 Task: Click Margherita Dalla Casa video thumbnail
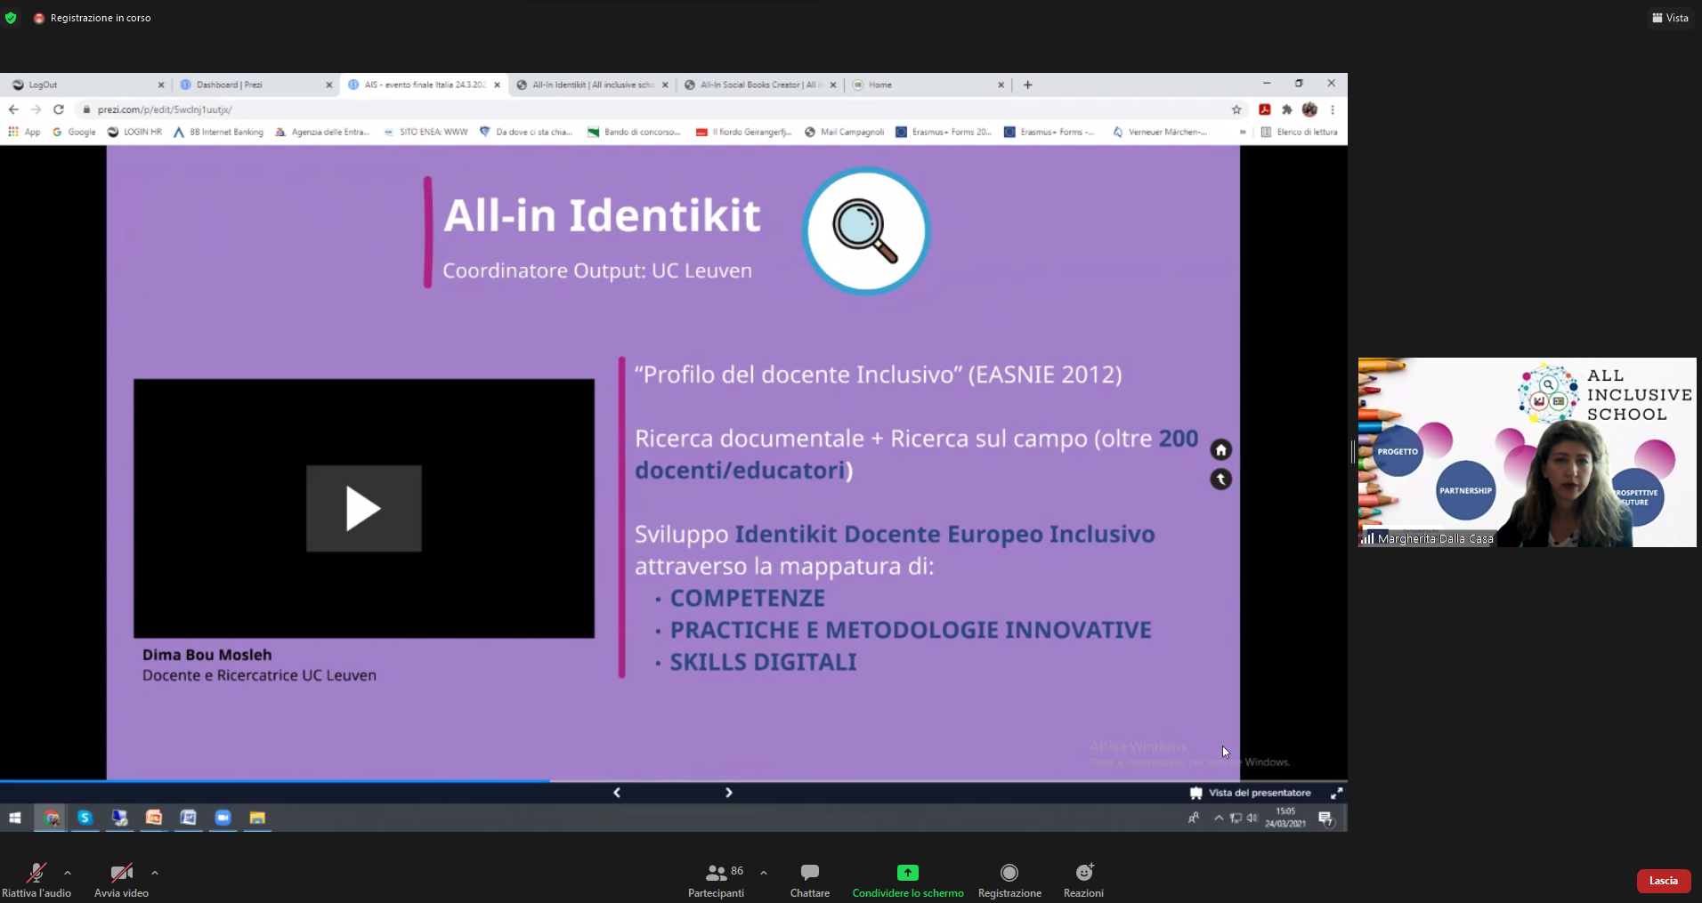click(x=1527, y=452)
